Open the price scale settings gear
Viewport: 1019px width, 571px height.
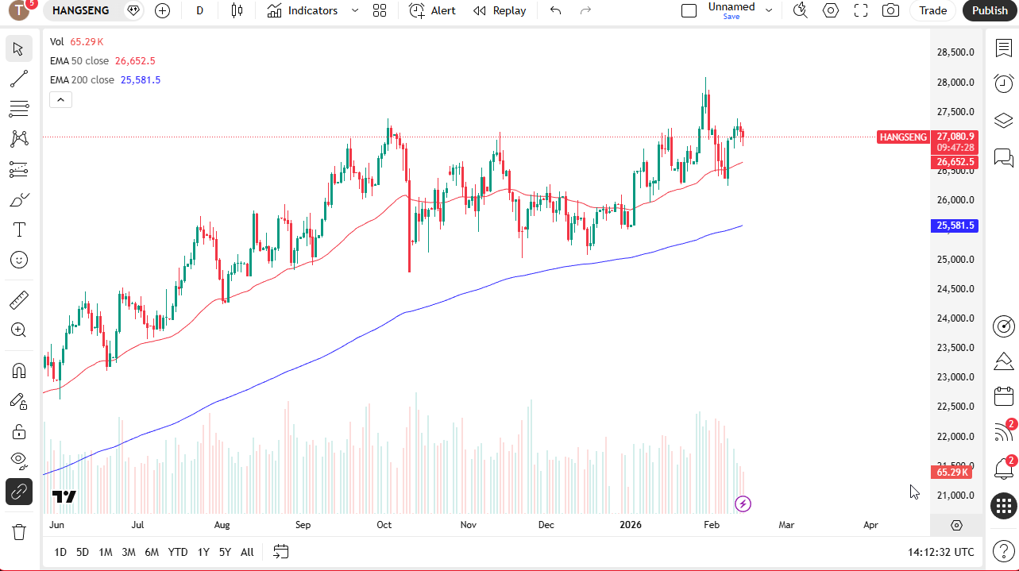956,525
